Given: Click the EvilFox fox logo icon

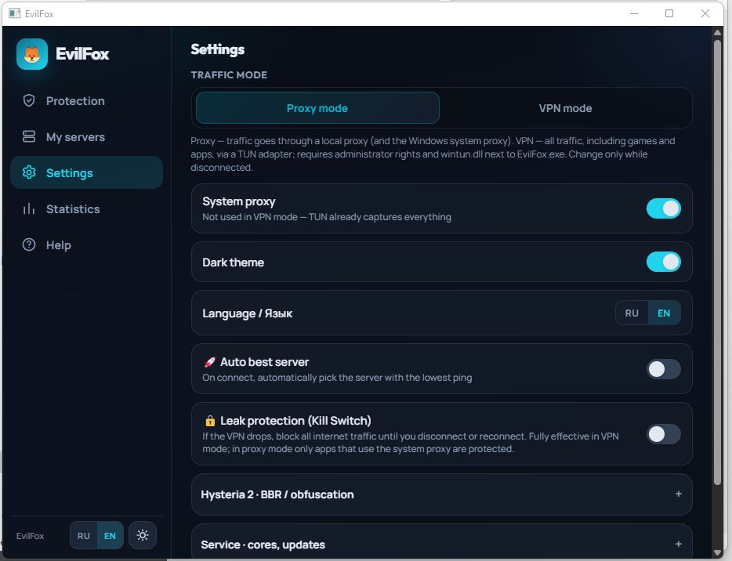Looking at the screenshot, I should pos(32,54).
